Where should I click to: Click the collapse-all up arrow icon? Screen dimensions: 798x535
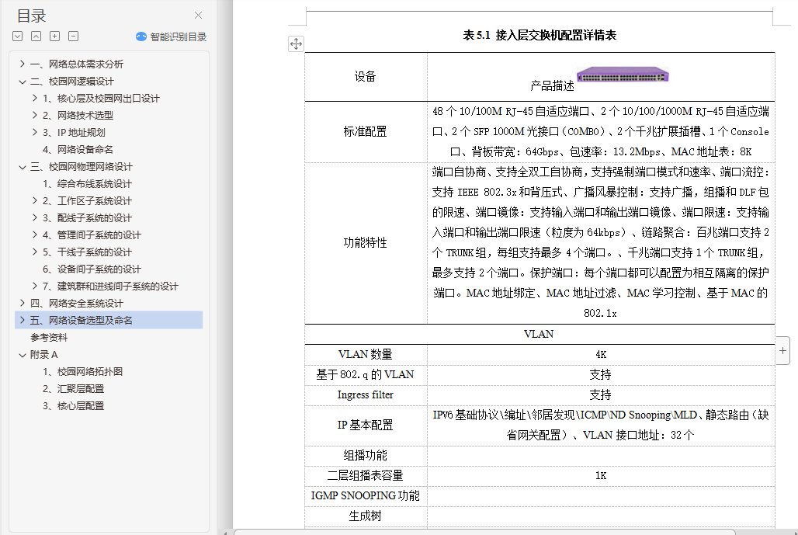click(36, 36)
